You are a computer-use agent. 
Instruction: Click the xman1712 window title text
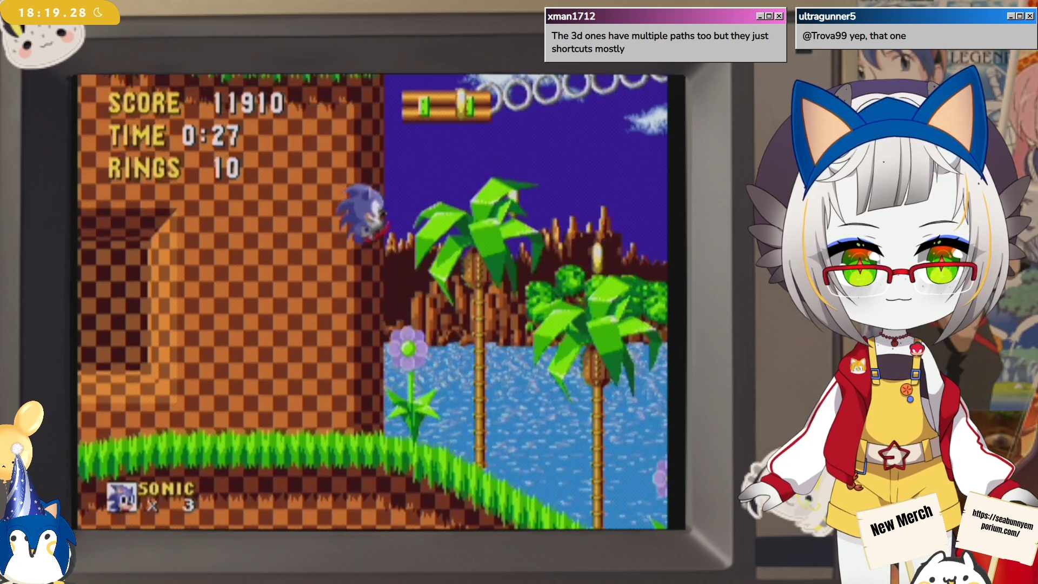click(x=571, y=16)
